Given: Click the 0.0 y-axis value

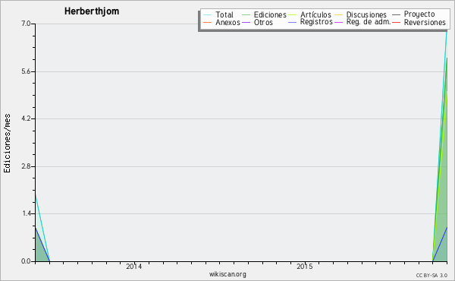Looking at the screenshot, I should [x=26, y=261].
